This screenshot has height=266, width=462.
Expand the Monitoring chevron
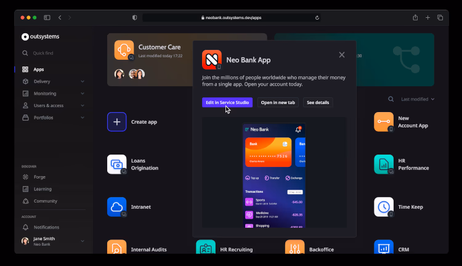click(x=83, y=94)
